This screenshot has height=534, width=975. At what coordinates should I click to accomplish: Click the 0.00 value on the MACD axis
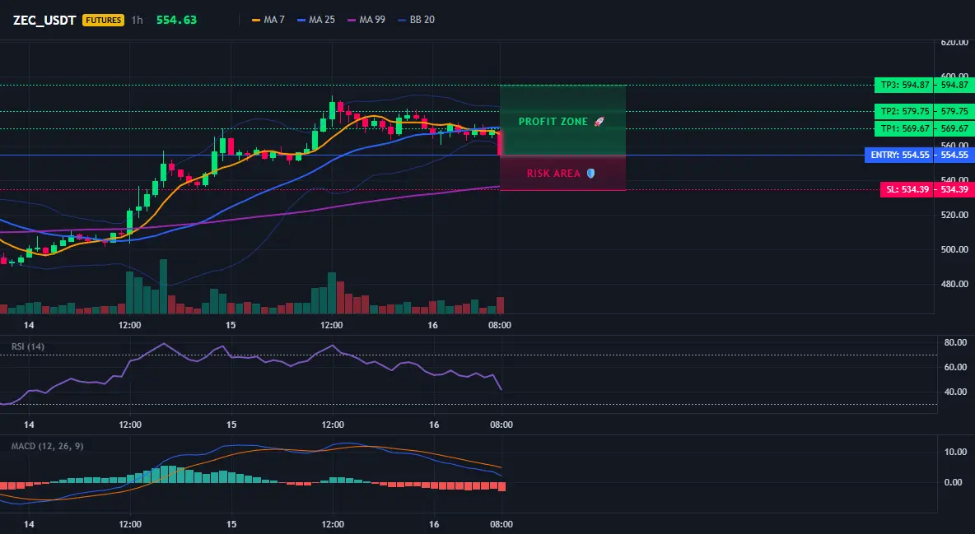point(954,482)
